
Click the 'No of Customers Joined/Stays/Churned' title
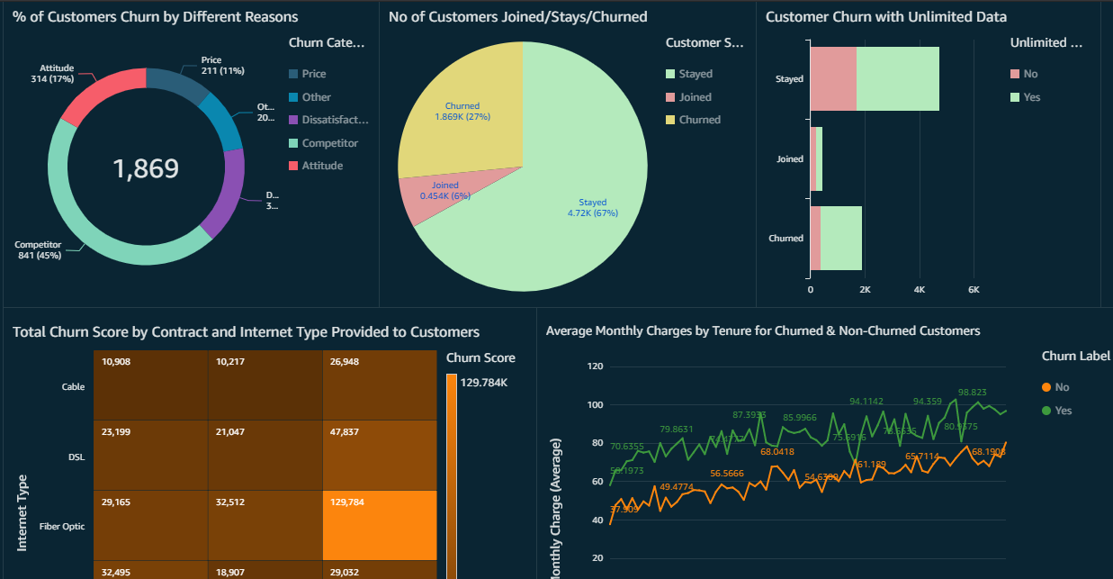click(x=517, y=17)
